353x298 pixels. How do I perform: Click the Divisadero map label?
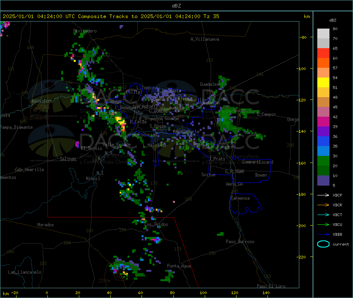coord(85,31)
